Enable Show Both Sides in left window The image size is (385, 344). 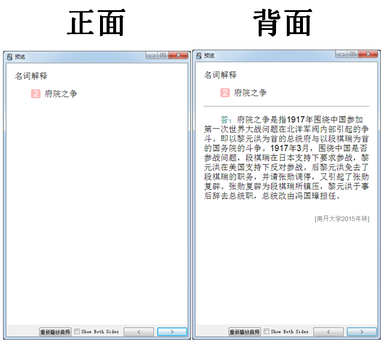pyautogui.click(x=77, y=331)
